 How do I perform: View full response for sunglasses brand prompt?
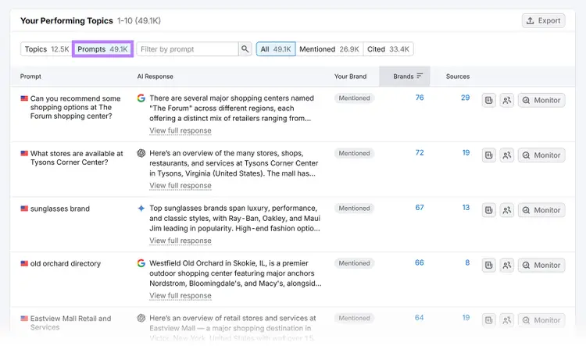(x=180, y=241)
